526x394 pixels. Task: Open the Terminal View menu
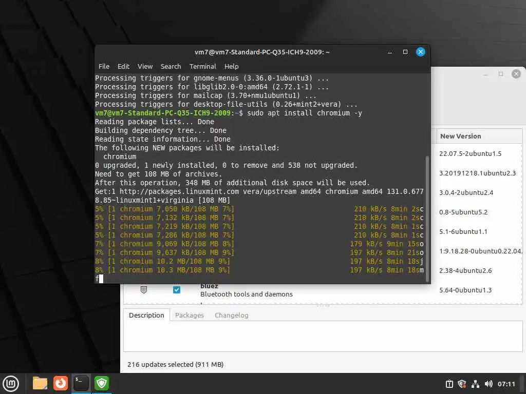[145, 66]
